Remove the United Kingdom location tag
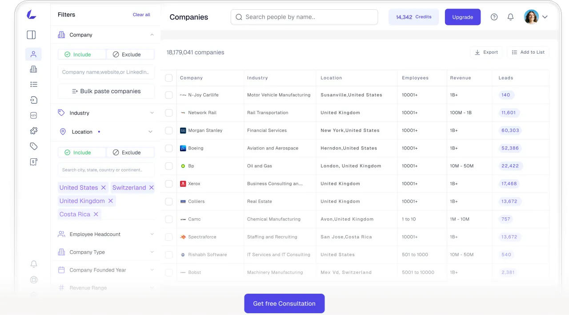The height and width of the screenshot is (315, 569). 110,201
